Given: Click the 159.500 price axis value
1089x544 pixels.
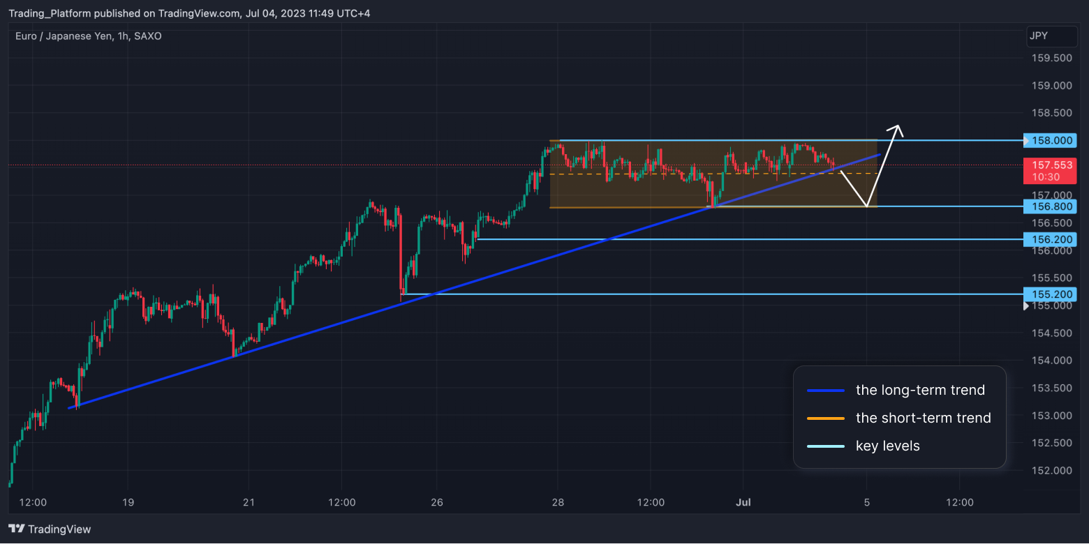Looking at the screenshot, I should pyautogui.click(x=1052, y=59).
